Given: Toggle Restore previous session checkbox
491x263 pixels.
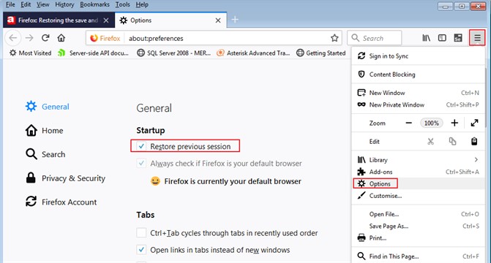Looking at the screenshot, I should pyautogui.click(x=141, y=146).
